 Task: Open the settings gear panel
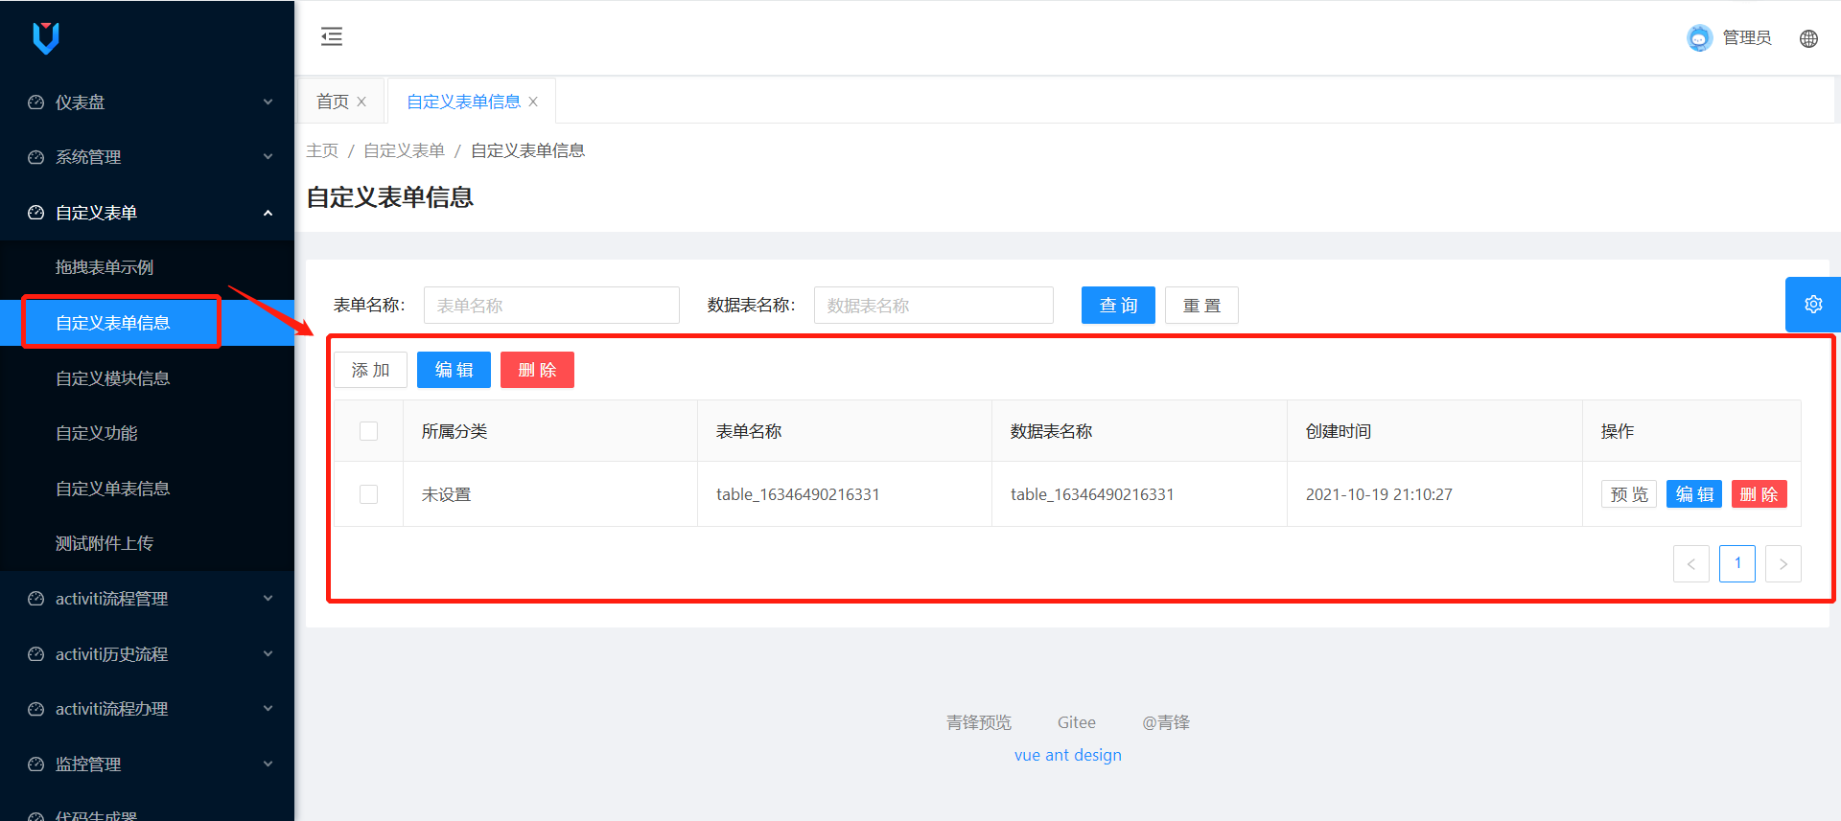1813,304
